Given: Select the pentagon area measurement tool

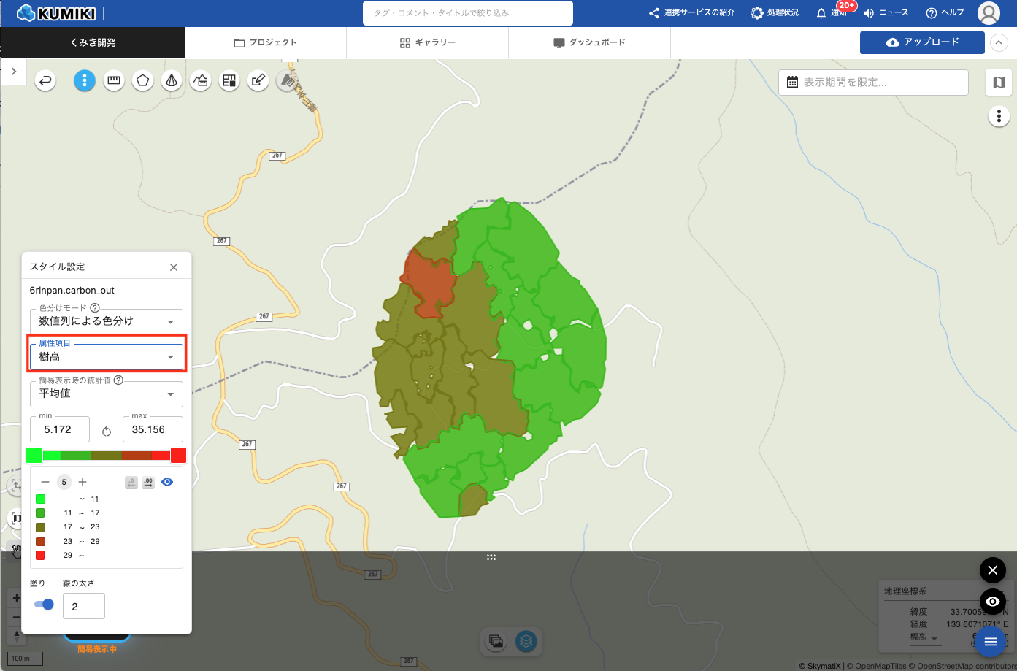Looking at the screenshot, I should (142, 80).
